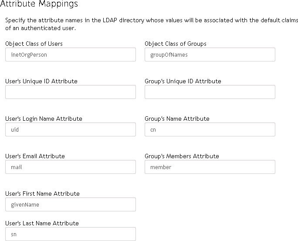Click the User's Login Name Attribute field
Viewport: 298px width, 241px height.
click(70, 129)
